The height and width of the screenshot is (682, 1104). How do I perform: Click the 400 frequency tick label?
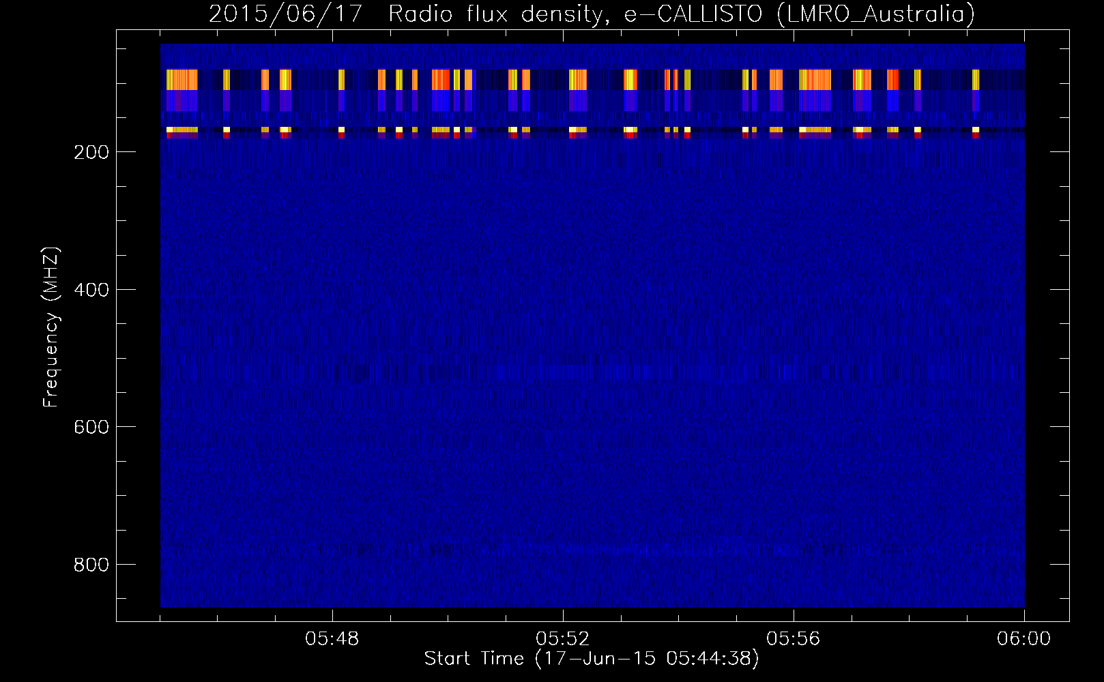(91, 290)
